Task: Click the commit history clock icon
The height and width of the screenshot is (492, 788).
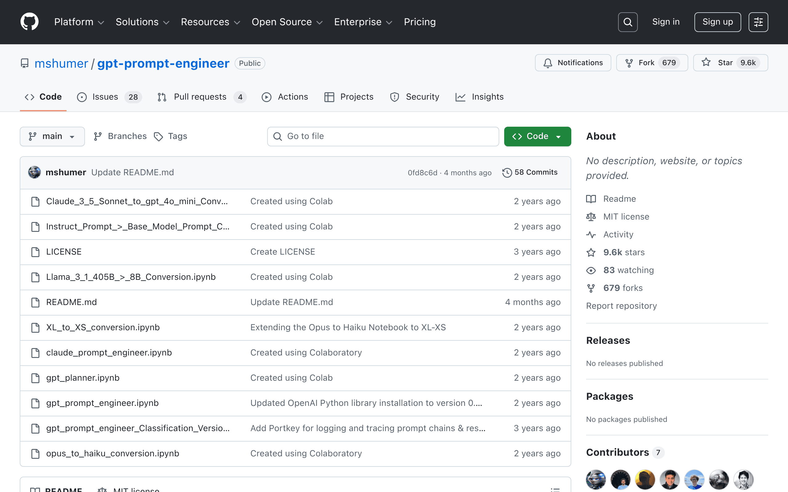Action: 507,173
